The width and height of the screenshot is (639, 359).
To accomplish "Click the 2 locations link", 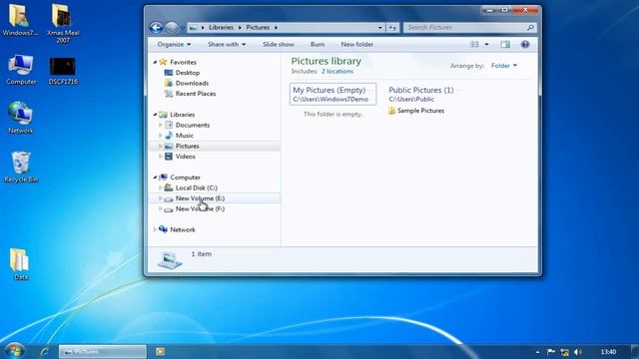I will (337, 71).
